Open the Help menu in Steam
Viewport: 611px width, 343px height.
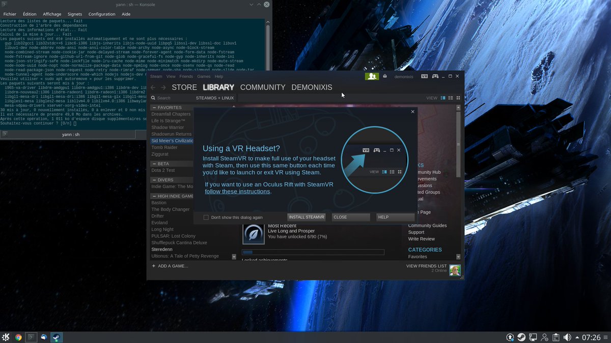219,76
